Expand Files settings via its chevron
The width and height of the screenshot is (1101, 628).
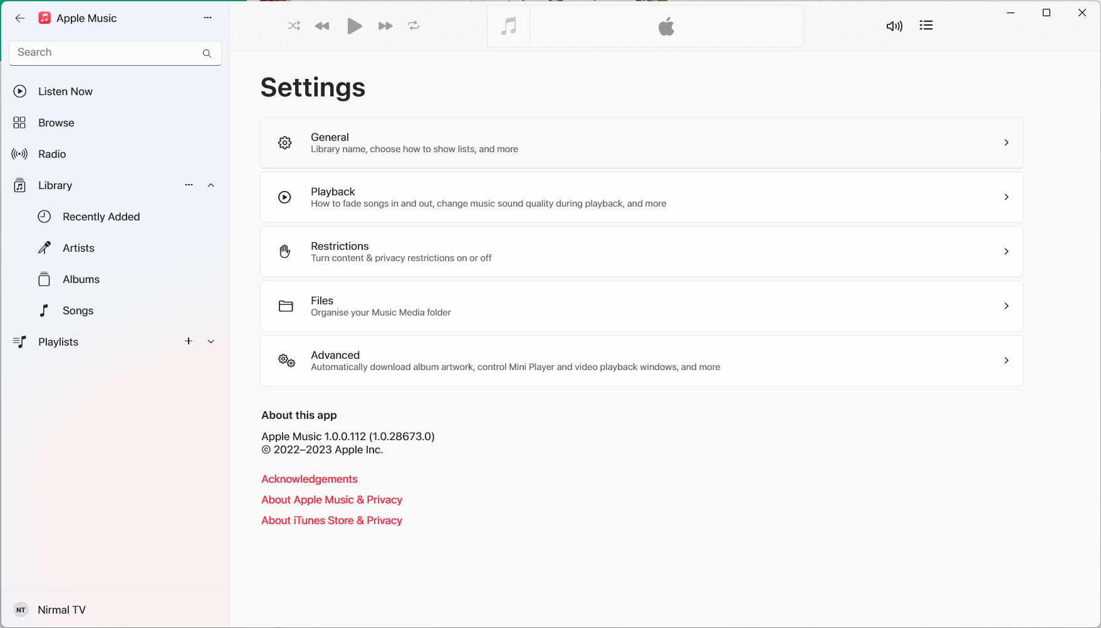tap(1006, 306)
